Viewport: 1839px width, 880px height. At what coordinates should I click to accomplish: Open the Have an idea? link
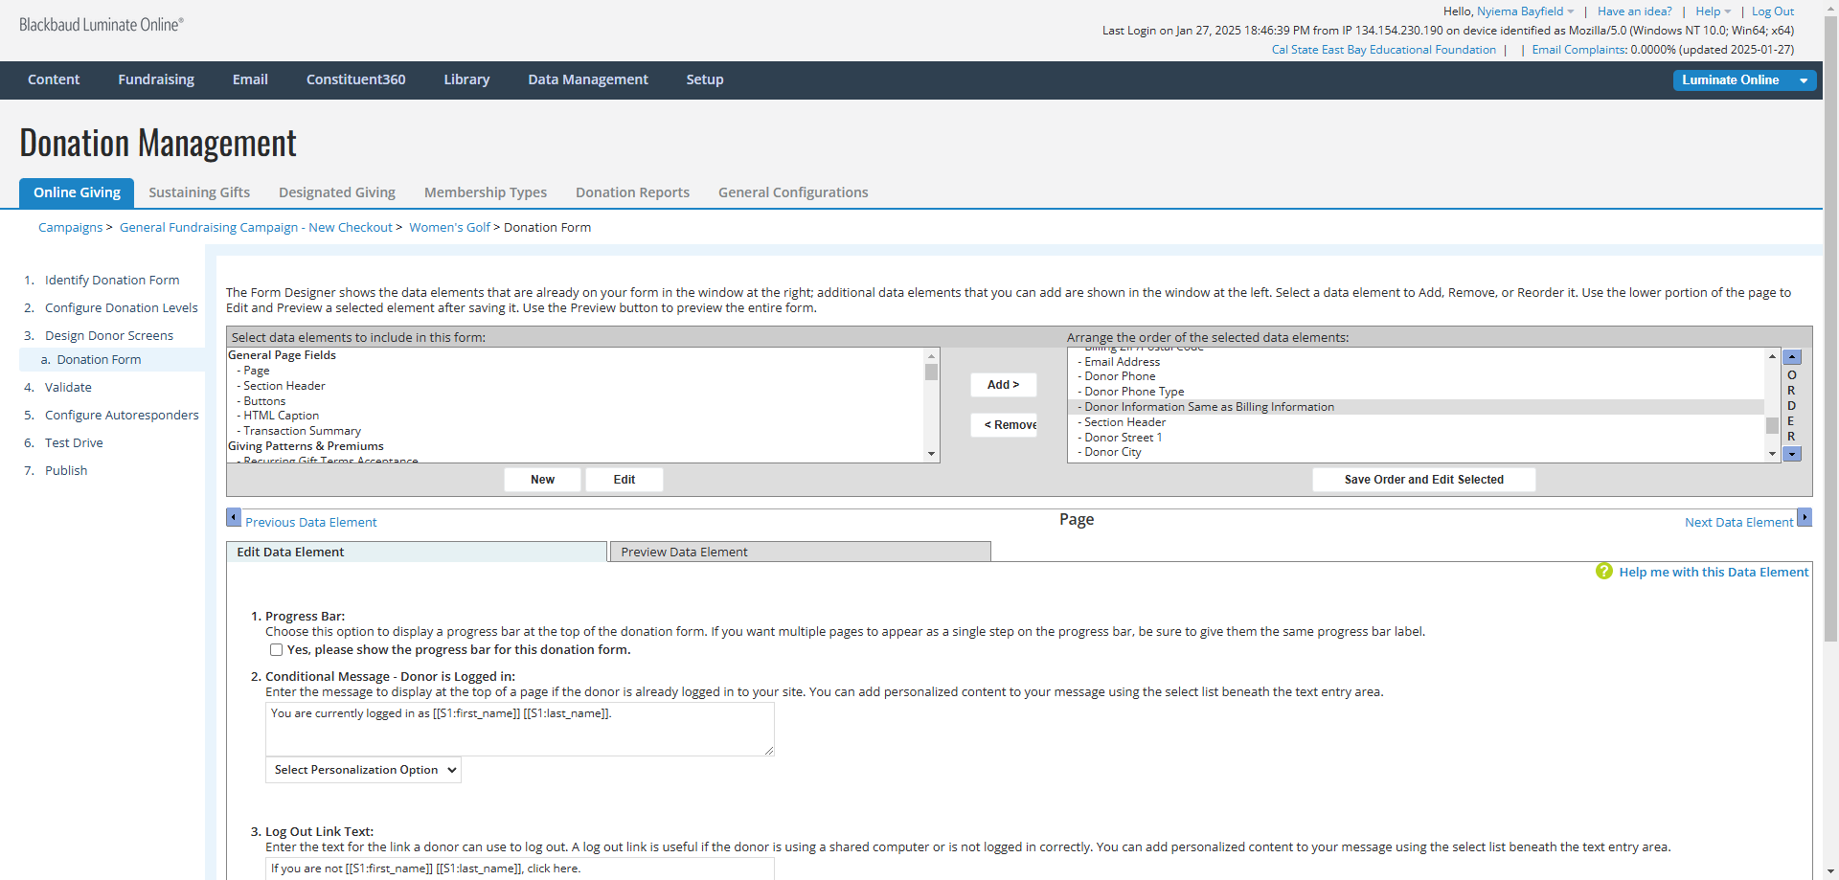coord(1634,11)
